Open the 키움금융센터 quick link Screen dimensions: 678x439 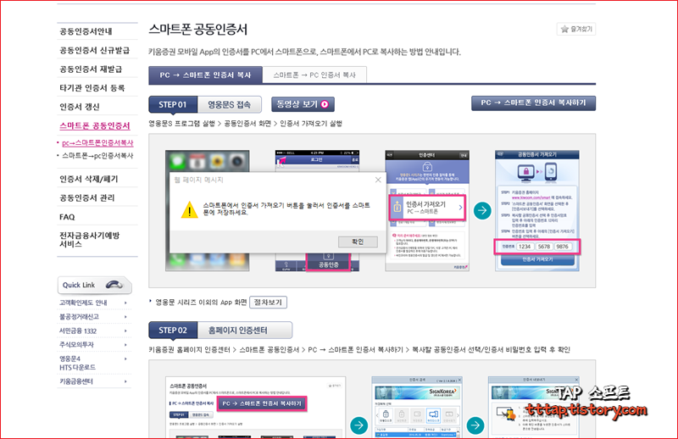(76, 381)
